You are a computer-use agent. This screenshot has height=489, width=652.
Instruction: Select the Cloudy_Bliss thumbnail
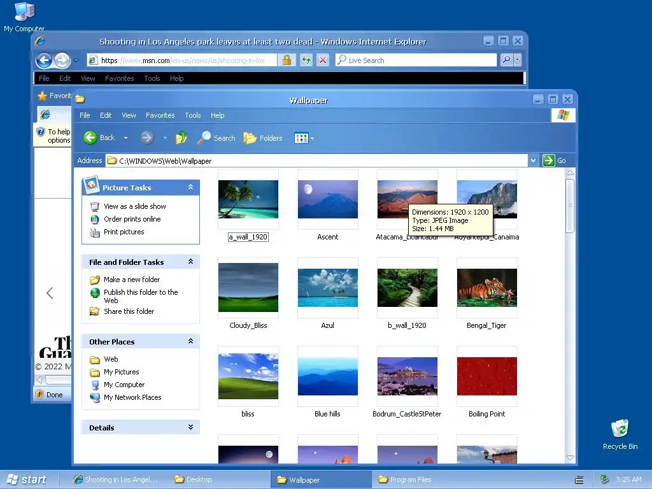248,287
